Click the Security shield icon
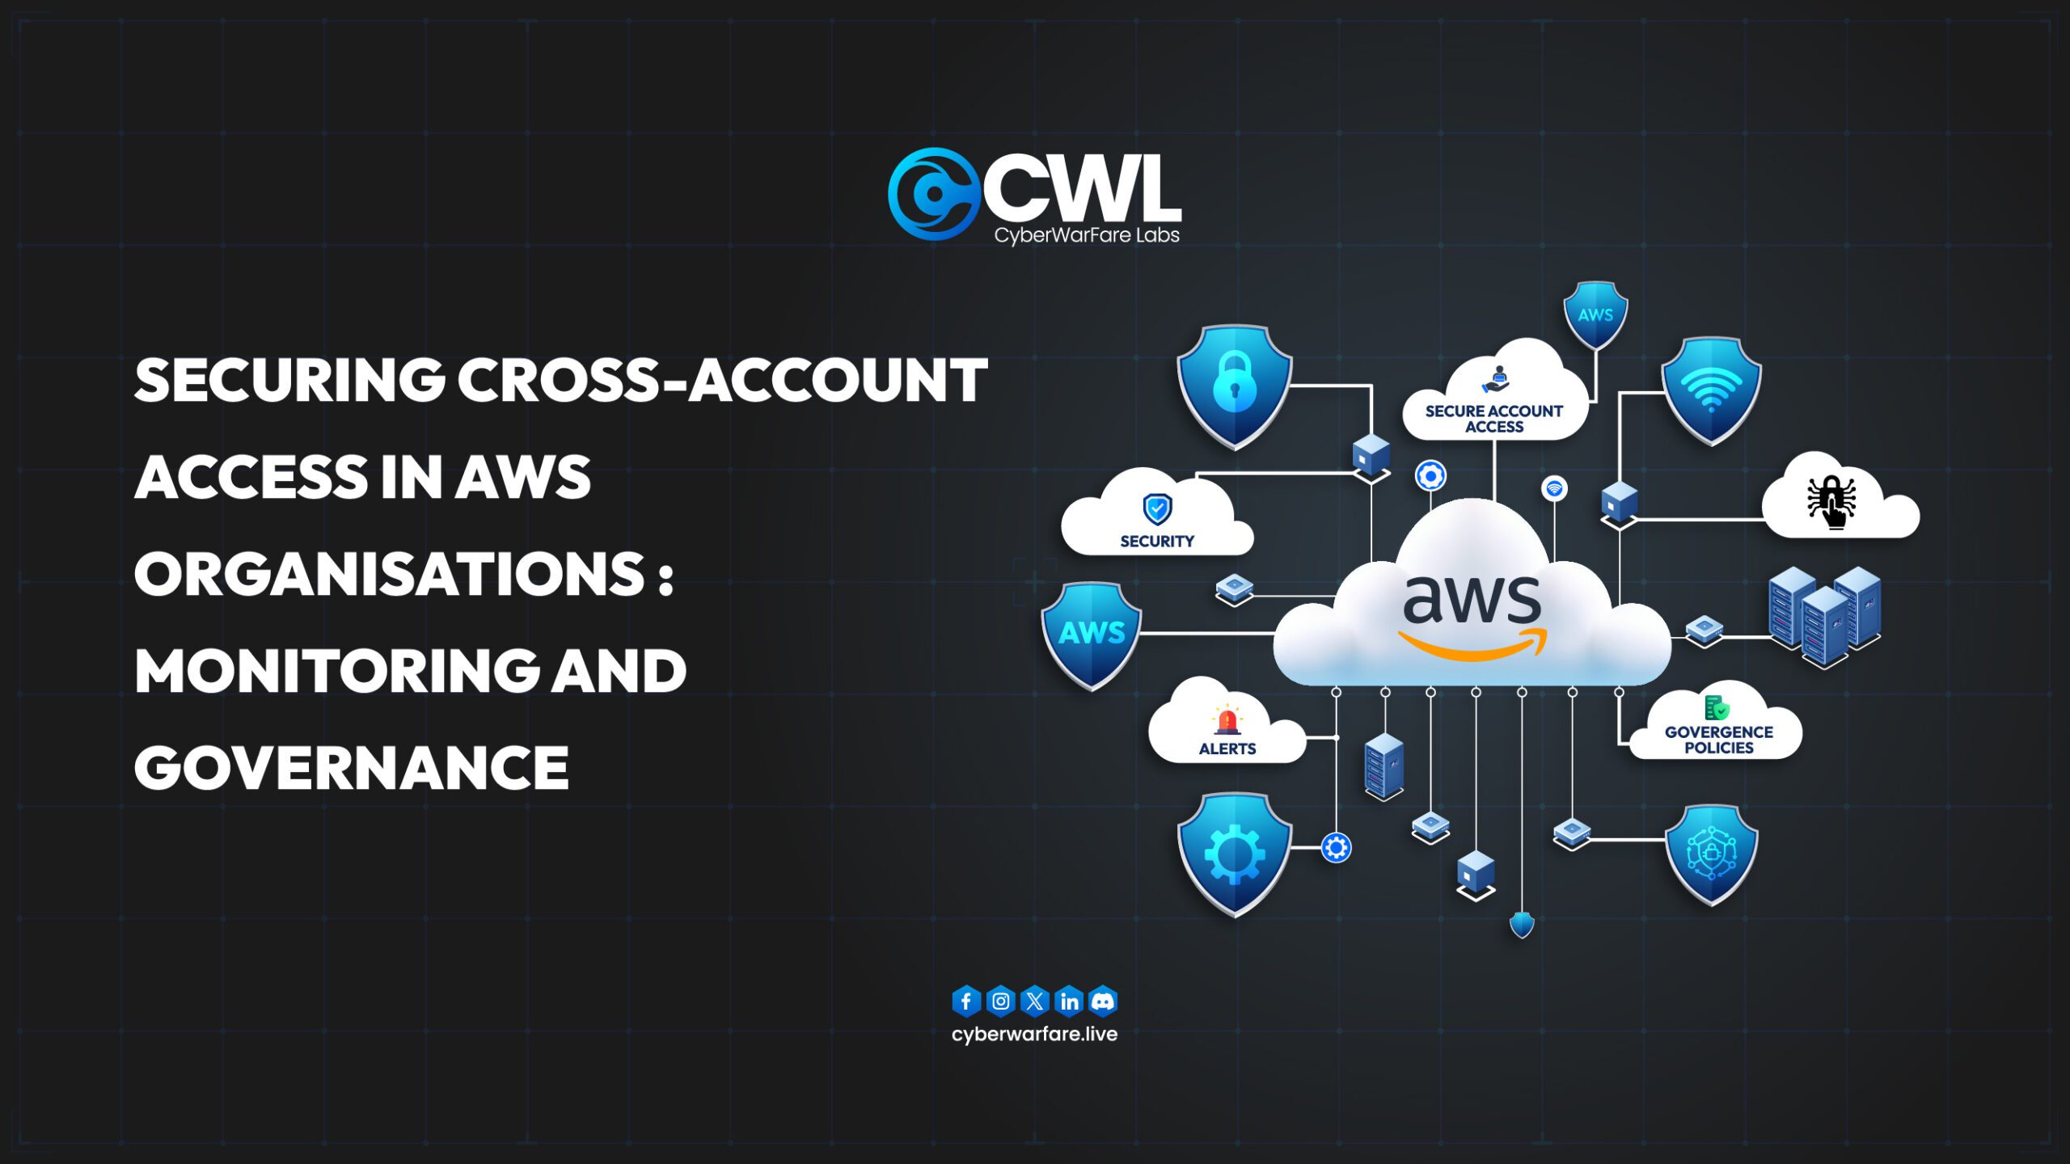This screenshot has width=2070, height=1164. 1160,508
